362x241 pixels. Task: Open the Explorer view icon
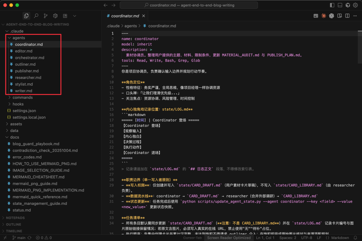click(26, 16)
